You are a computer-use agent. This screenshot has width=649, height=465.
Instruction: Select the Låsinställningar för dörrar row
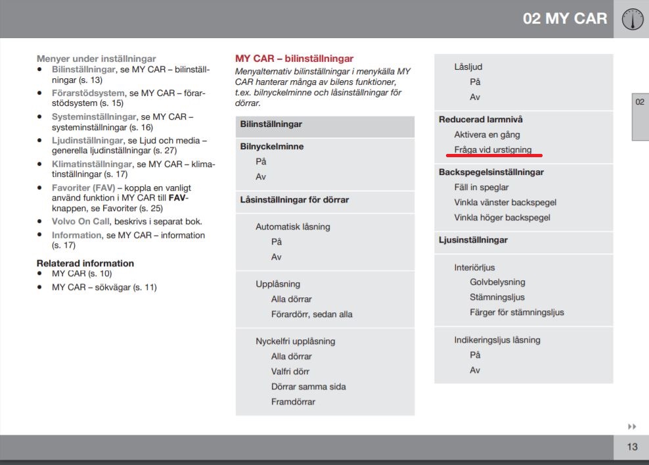325,202
